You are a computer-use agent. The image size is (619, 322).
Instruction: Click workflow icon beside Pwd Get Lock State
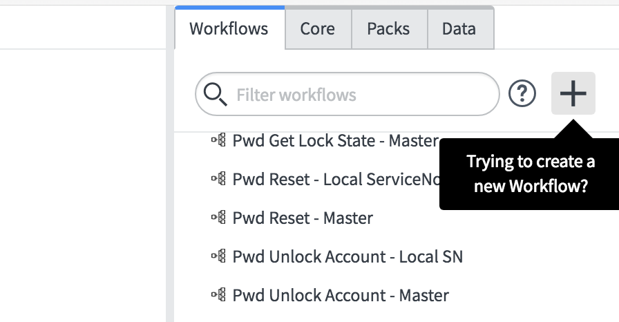(x=219, y=140)
